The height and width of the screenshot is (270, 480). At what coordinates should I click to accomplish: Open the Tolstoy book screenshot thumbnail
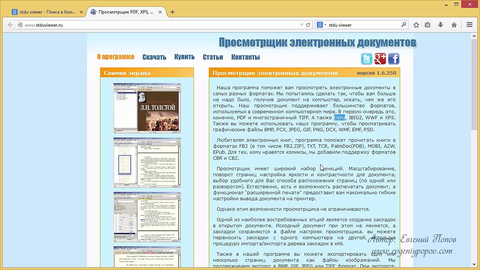(147, 108)
